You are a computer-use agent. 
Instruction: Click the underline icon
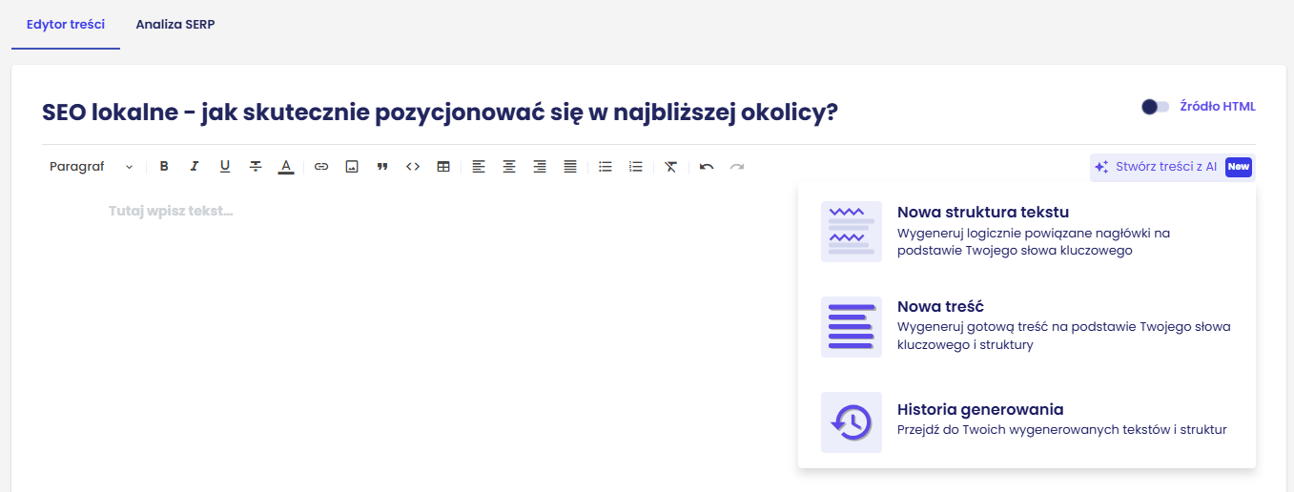(x=225, y=167)
